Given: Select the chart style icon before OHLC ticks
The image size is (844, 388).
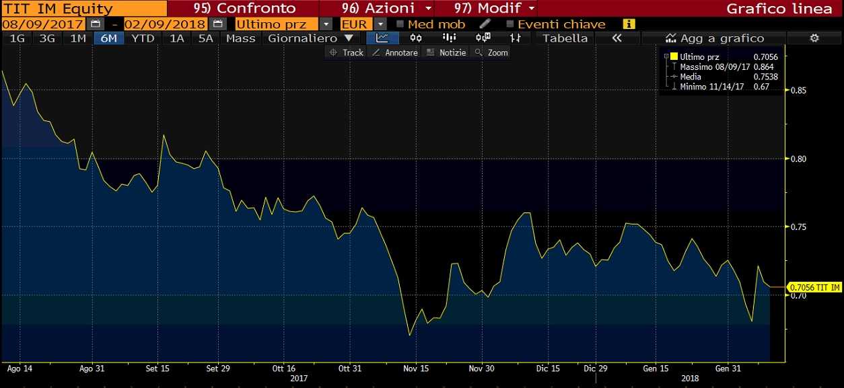Looking at the screenshot, I should tap(483, 38).
